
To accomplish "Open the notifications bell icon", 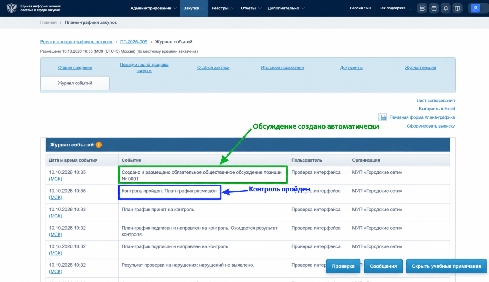I will click(445, 8).
